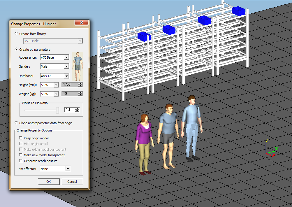Click the Cancel button
The width and height of the screenshot is (292, 207).
[72, 182]
